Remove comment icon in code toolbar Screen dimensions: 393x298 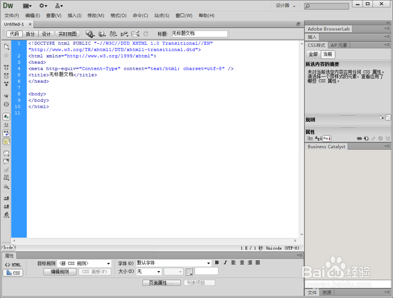(x=6, y=162)
